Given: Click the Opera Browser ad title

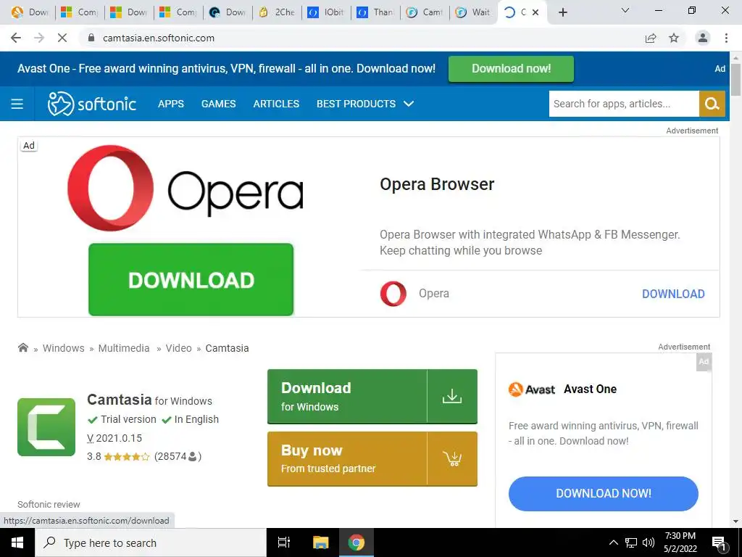Looking at the screenshot, I should [437, 184].
